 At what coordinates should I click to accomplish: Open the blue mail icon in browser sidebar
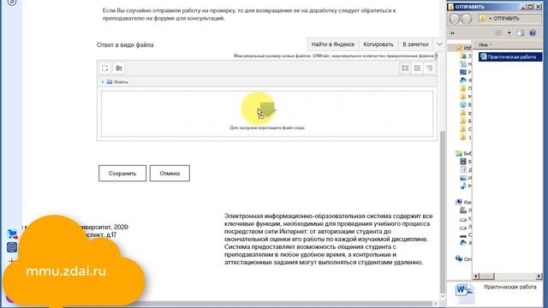[12, 247]
